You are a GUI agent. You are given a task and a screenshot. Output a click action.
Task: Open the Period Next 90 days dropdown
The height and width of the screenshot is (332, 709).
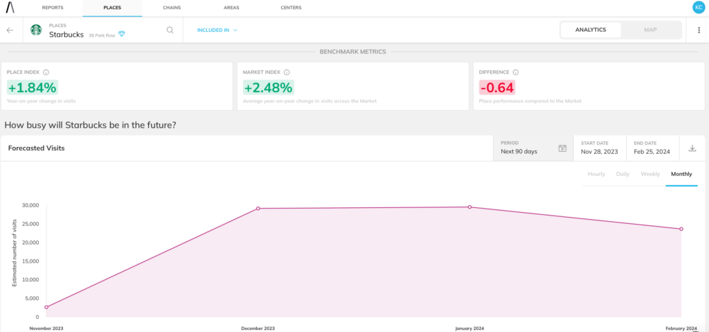pos(533,148)
